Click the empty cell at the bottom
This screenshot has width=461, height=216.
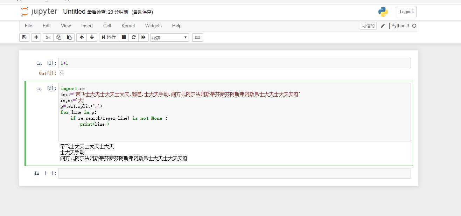[x=234, y=173]
